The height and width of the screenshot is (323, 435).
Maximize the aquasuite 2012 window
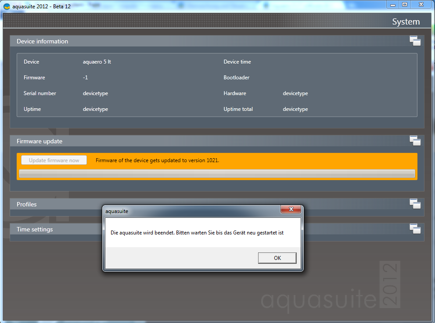[x=405, y=5]
